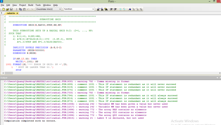Click the uncomment selection icon
This screenshot has width=221, height=125.
[x=124, y=9]
